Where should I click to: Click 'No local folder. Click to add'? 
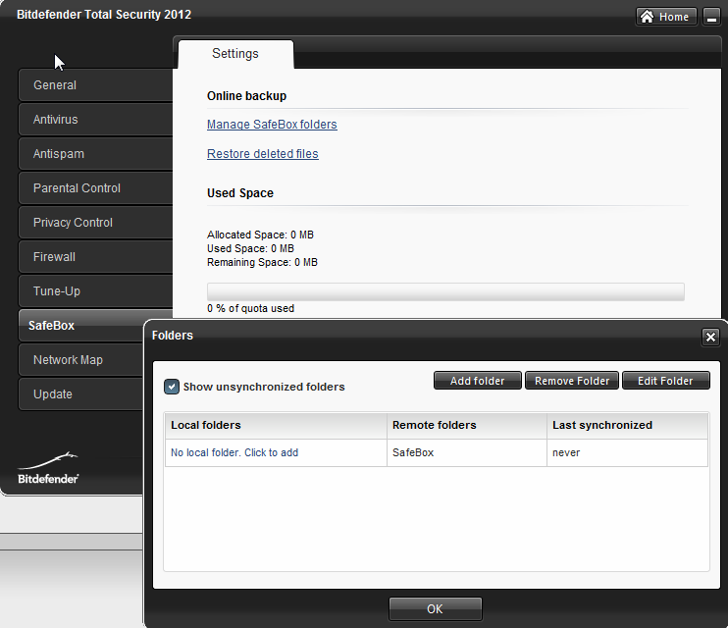[234, 453]
